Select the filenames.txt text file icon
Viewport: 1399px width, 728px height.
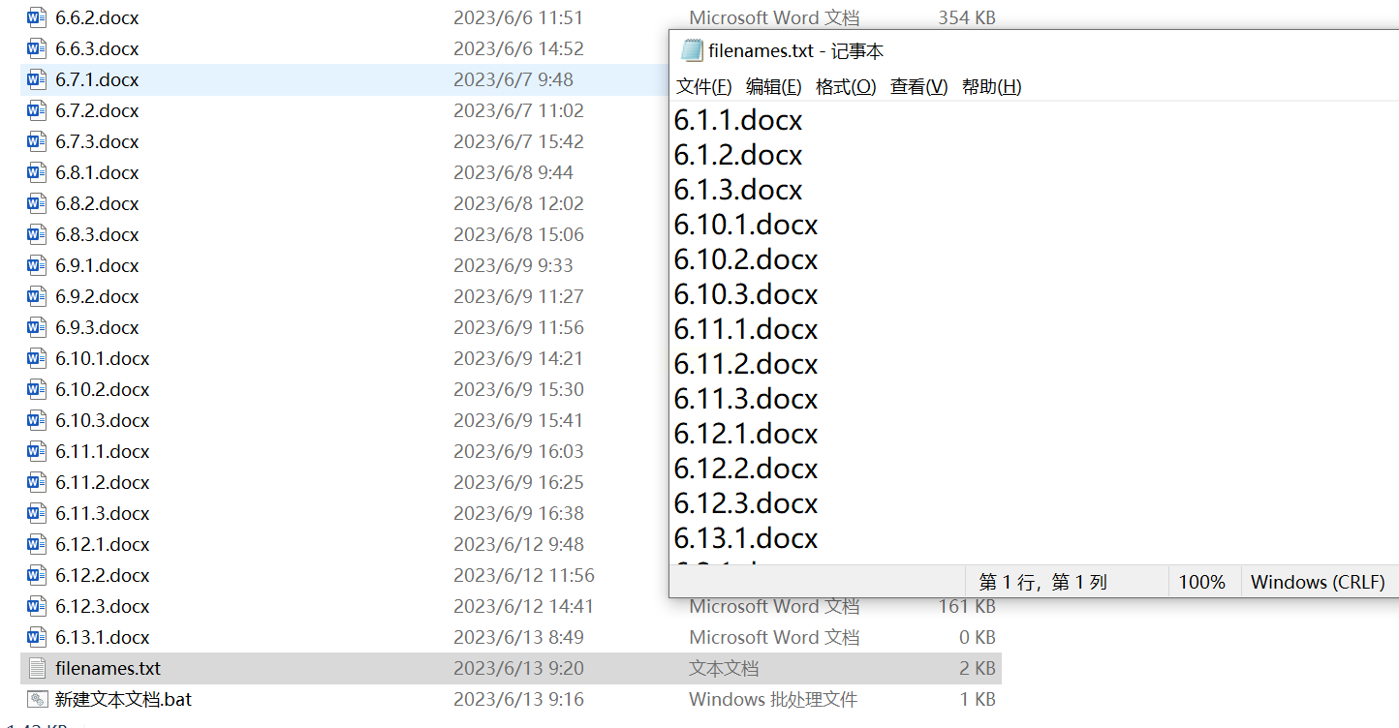pyautogui.click(x=37, y=668)
